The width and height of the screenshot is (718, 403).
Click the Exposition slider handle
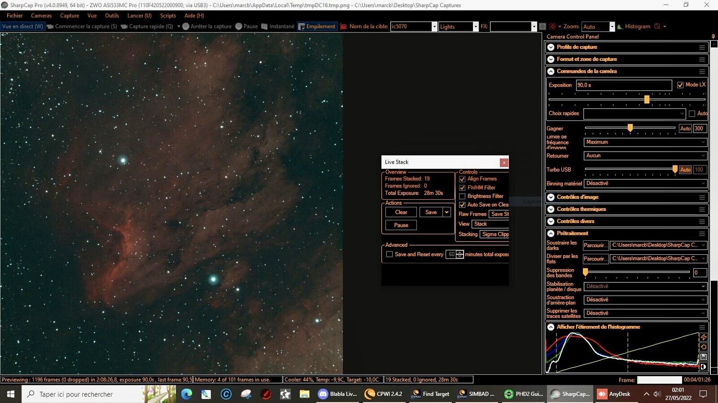[647, 99]
